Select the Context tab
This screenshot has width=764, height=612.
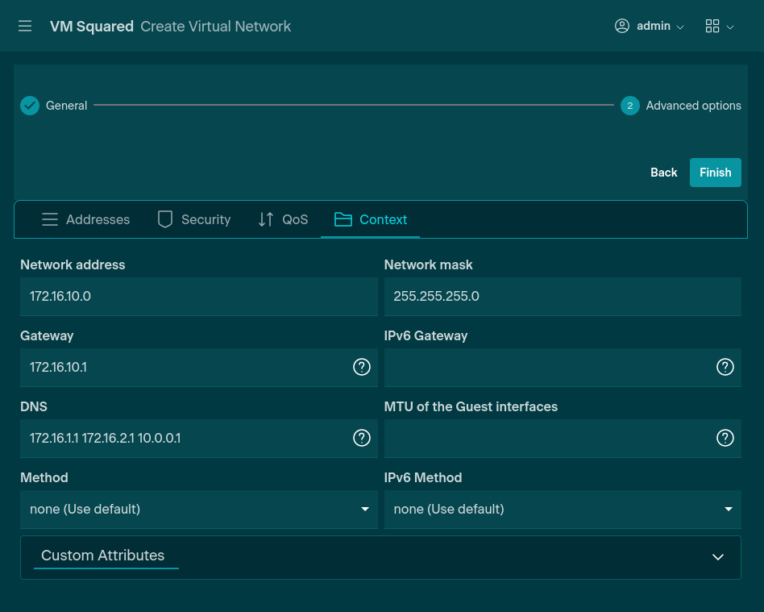pos(371,219)
